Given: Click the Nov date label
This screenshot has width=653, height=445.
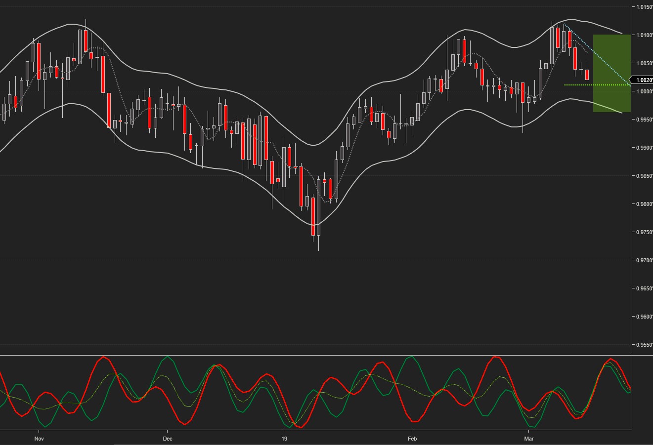Looking at the screenshot, I should 40,439.
